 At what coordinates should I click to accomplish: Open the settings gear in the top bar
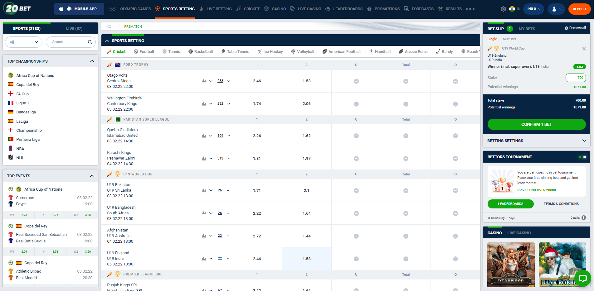click(x=503, y=9)
